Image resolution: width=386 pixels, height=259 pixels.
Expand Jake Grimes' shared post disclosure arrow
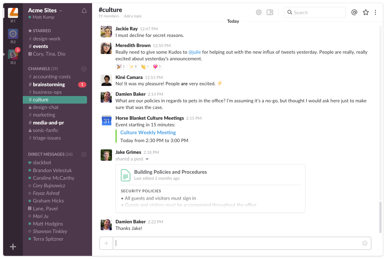click(147, 159)
